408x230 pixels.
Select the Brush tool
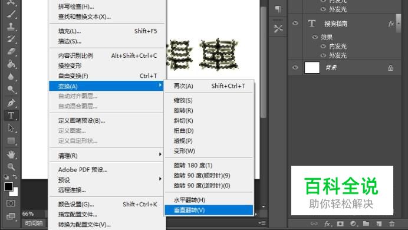(11, 14)
